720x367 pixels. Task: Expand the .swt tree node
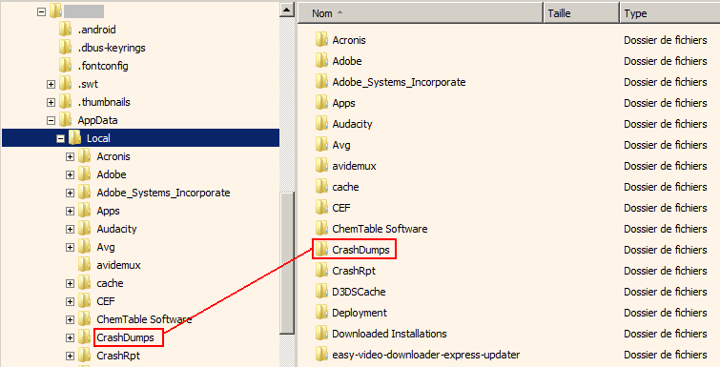click(x=51, y=85)
